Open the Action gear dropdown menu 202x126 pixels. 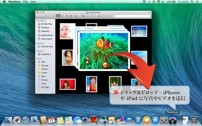(x=84, y=16)
